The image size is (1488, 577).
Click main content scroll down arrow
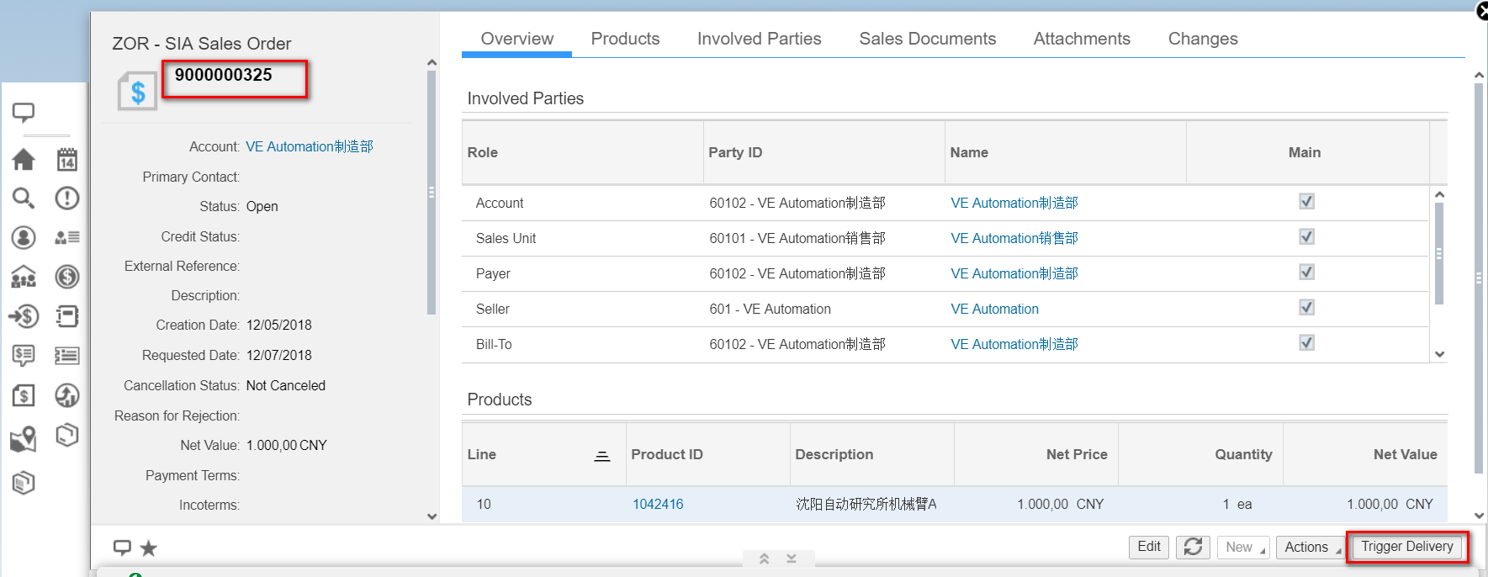1479,516
